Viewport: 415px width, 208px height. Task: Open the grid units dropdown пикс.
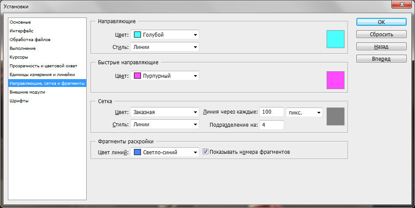point(304,113)
